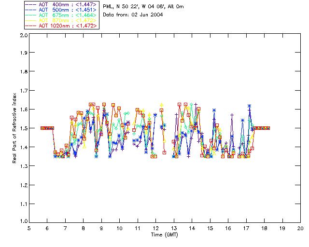Click the 1.9 label on the y-axis
Image resolution: width=309 pixels, height=247 pixels.
[x=24, y=53]
